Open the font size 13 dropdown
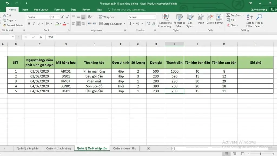Screen dimensions: 277x156 (58, 17)
